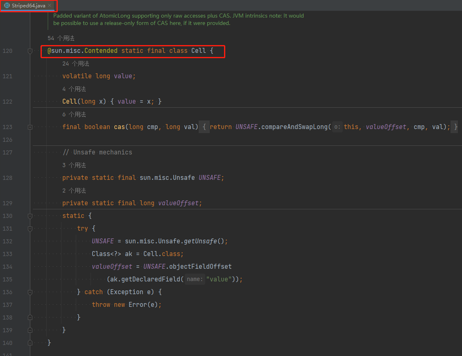The image size is (462, 356).
Task: Click line number 132 in the gutter
Action: [7, 241]
